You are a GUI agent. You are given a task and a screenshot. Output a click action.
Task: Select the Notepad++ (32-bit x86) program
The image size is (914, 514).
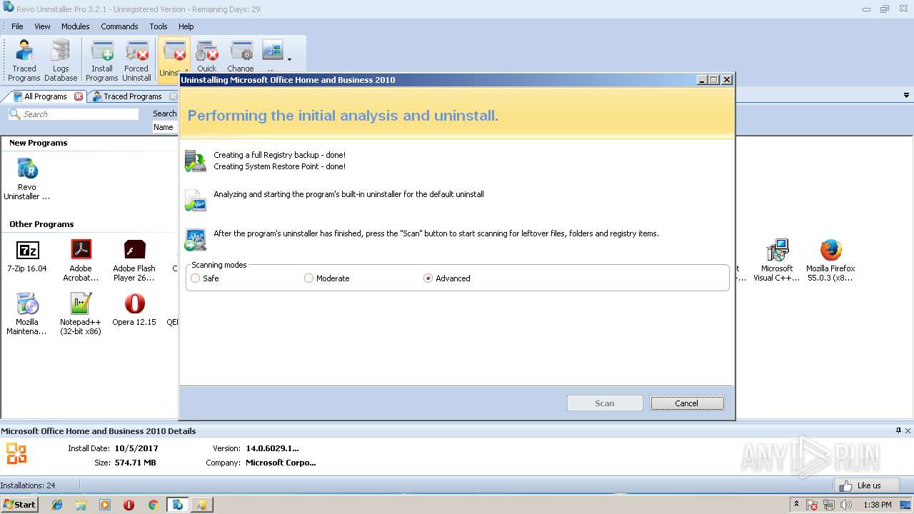pos(81,314)
